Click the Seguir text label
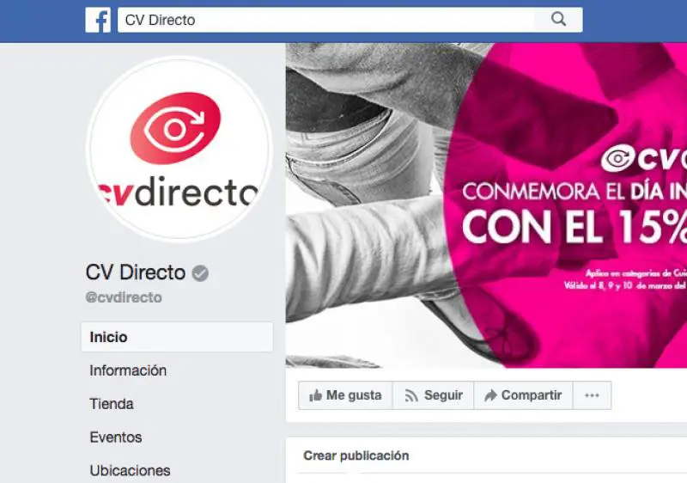Viewport: 687px width, 483px height. [443, 395]
